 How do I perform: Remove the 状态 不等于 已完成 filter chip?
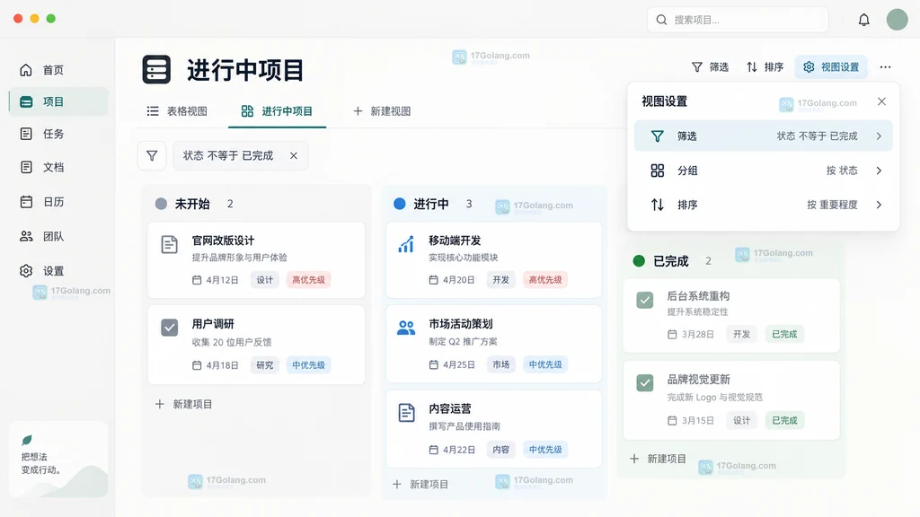click(x=294, y=156)
